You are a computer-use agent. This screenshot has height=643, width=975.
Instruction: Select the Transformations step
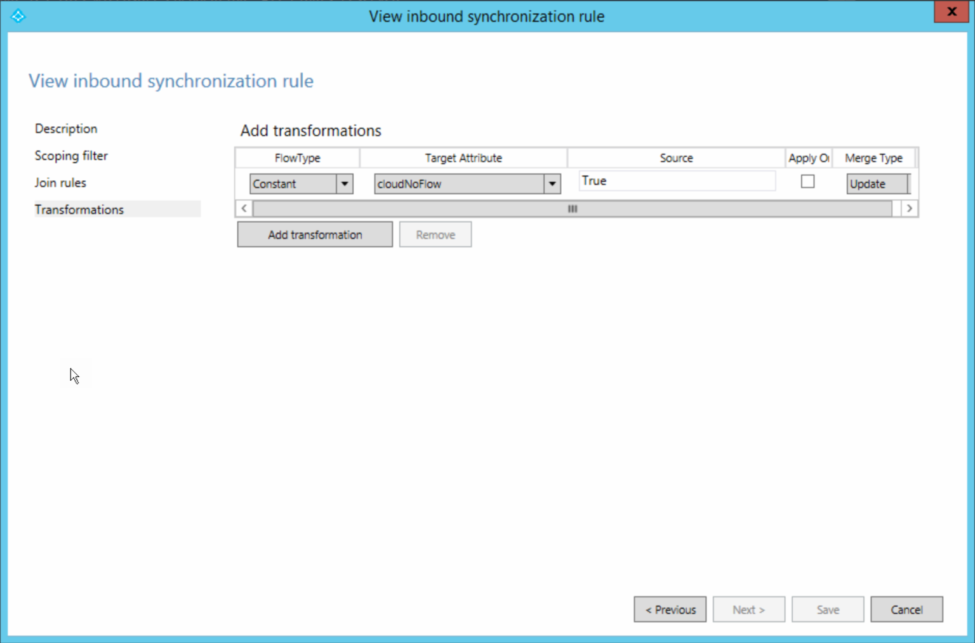(79, 209)
